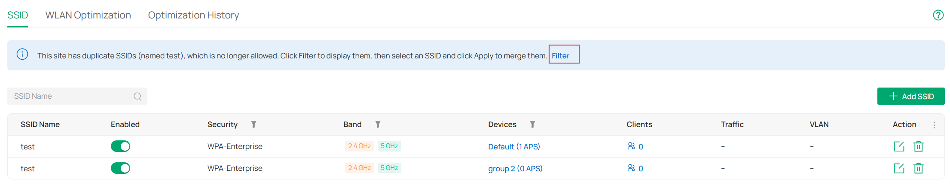Click 5 GHz badge in group 2 row
The height and width of the screenshot is (188, 950).
(x=389, y=168)
